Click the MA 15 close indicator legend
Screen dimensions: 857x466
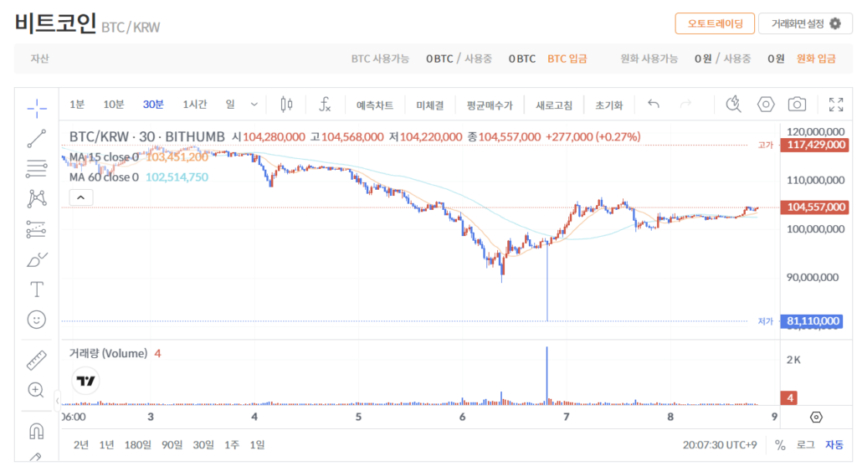[104, 157]
